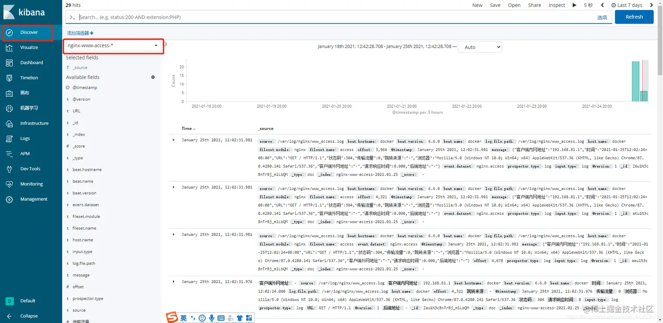Click the Time column sort arrow
This screenshot has width=663, height=323.
click(x=194, y=129)
